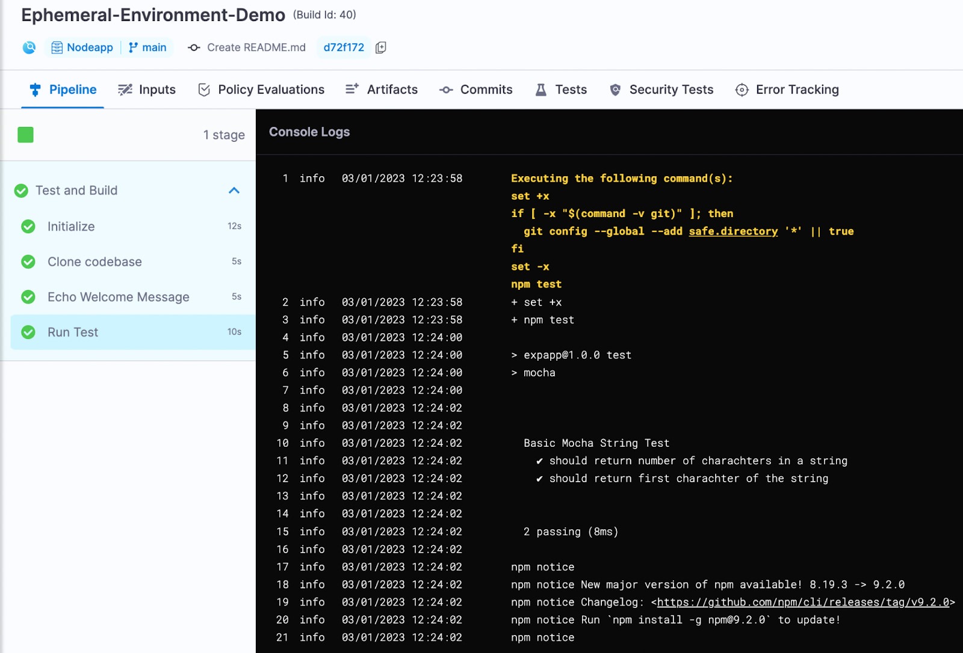Viewport: 963px width, 653px height.
Task: Click the Artifacts tab icon
Action: coord(352,89)
